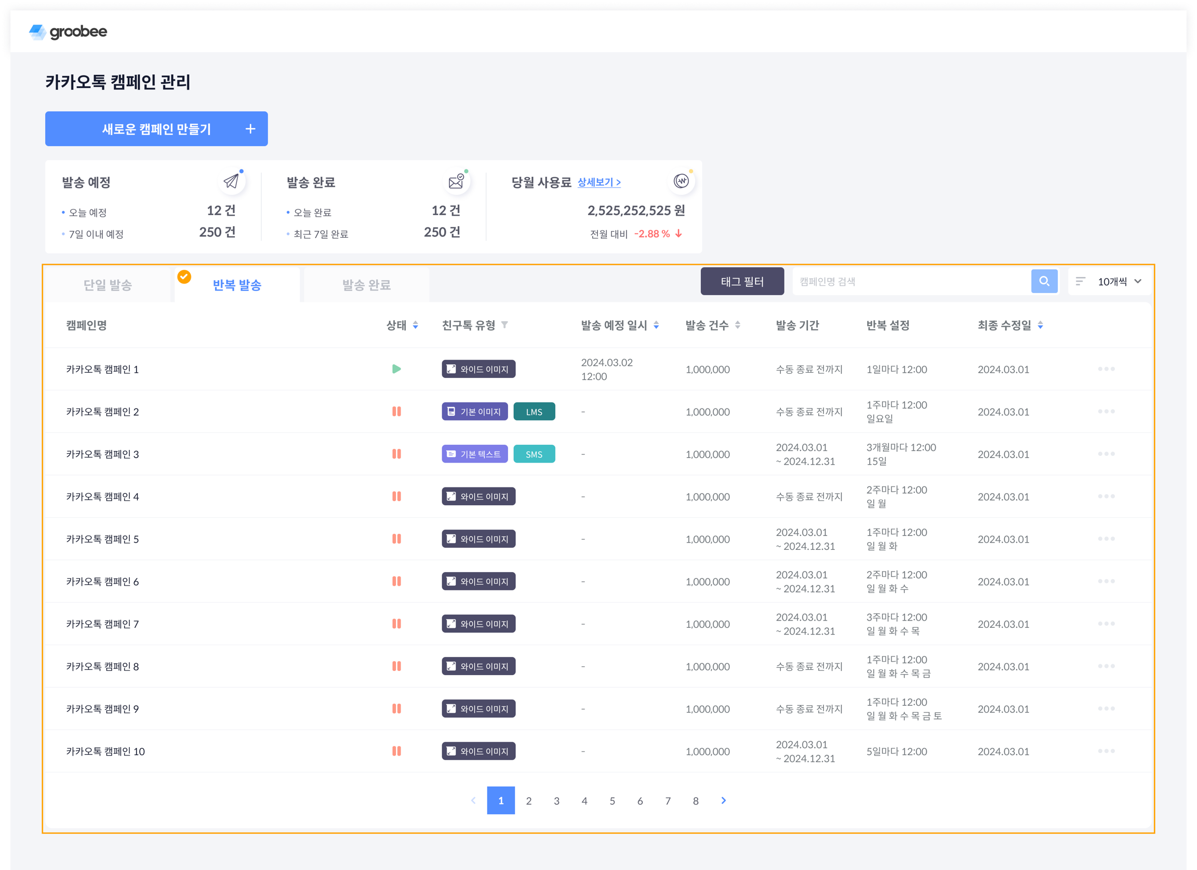Switch to the 발송 완료 tab
The width and height of the screenshot is (1197, 870).
[x=366, y=285]
